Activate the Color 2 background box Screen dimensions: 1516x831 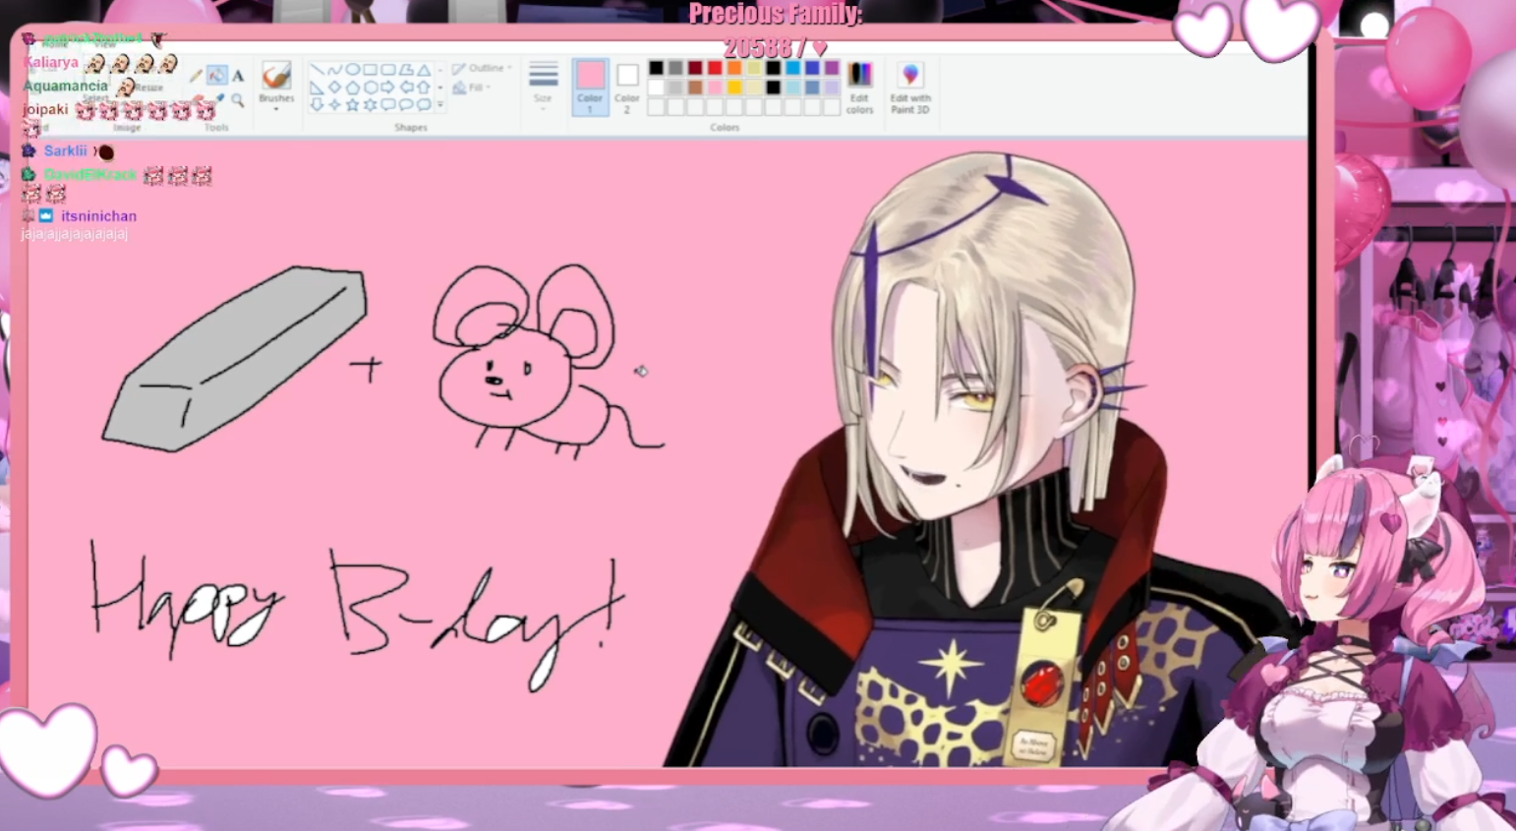[627, 88]
